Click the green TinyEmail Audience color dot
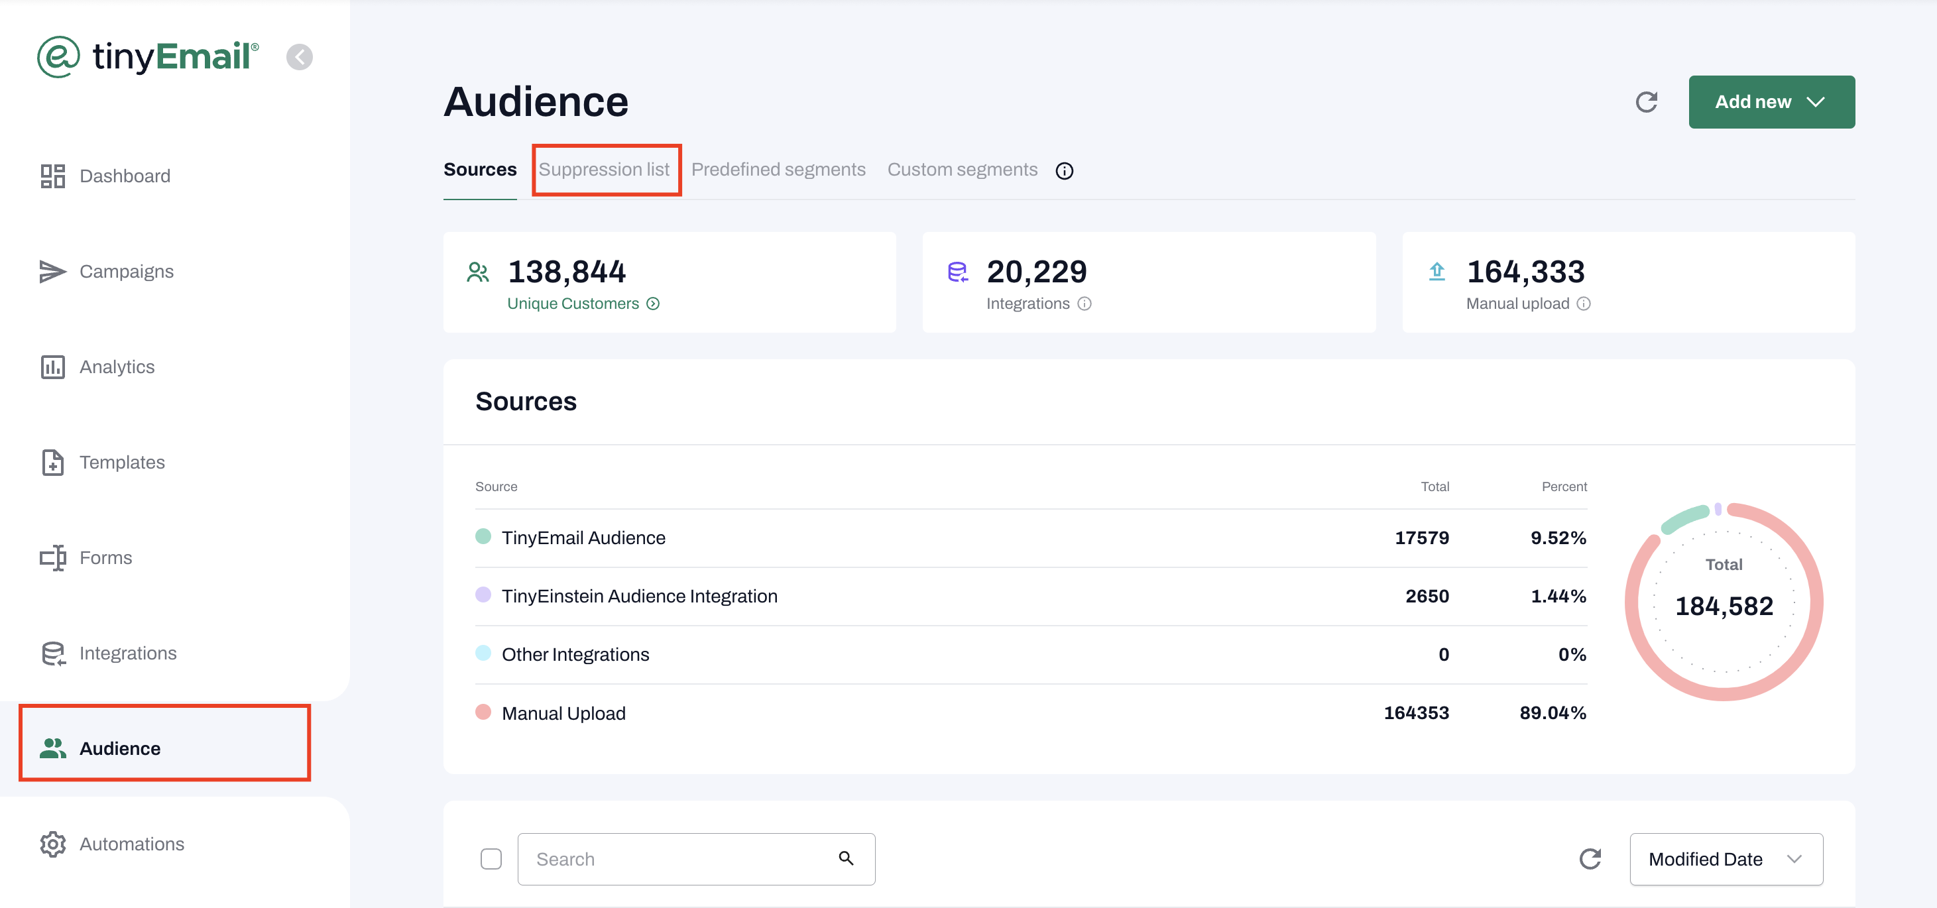This screenshot has width=1937, height=908. (x=483, y=536)
